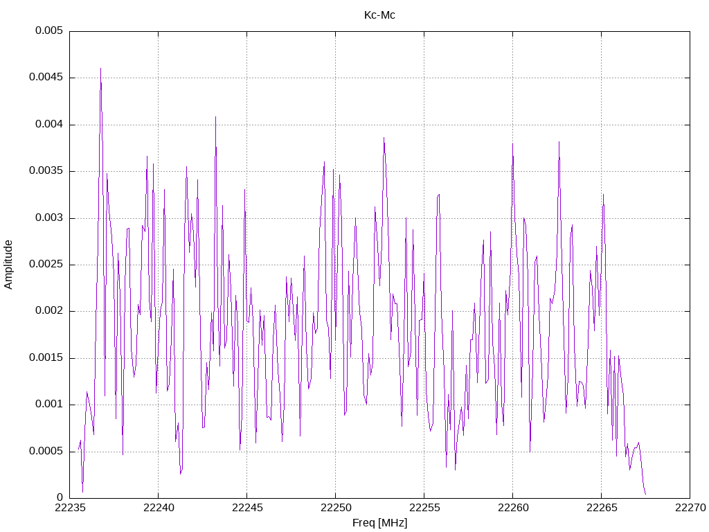Click x-axis tick label 22270
The width and height of the screenshot is (709, 532).
pyautogui.click(x=690, y=508)
